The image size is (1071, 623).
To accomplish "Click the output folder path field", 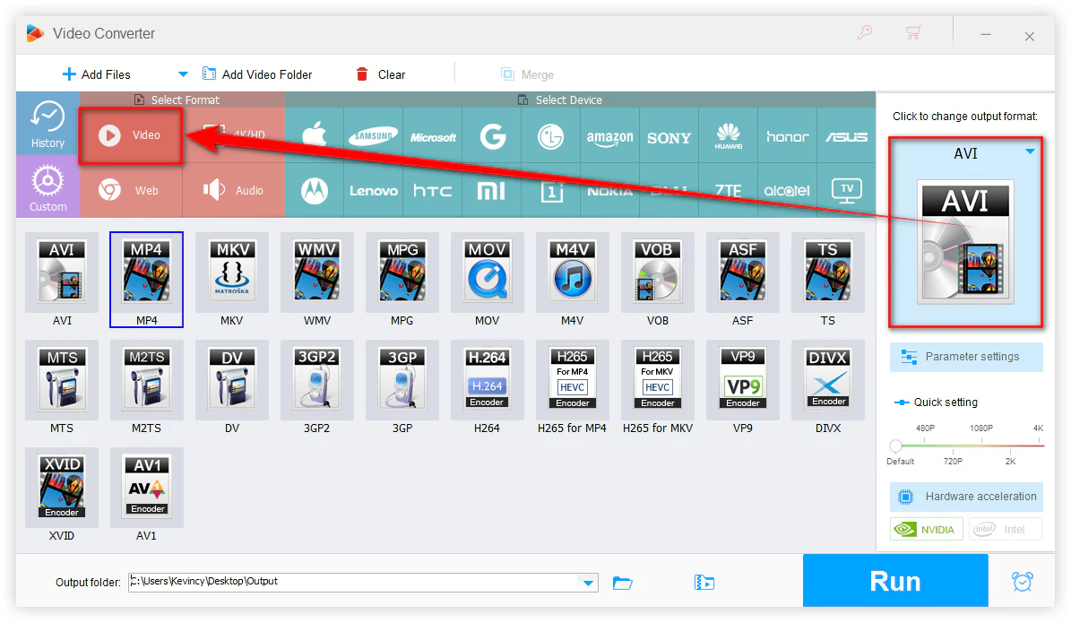I will tap(354, 582).
